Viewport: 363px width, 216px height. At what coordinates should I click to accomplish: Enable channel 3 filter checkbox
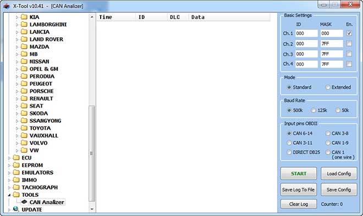click(x=349, y=54)
